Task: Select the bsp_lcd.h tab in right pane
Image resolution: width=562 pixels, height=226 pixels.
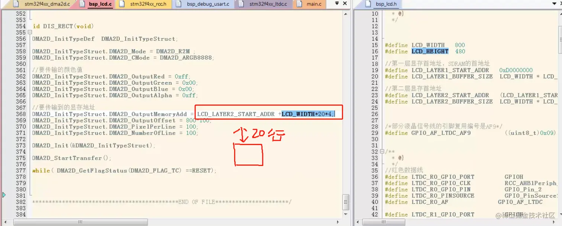Action: pos(386,4)
